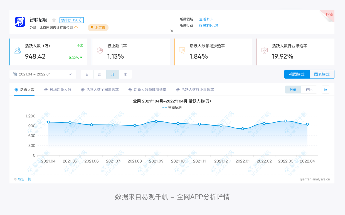This screenshot has width=345, height=215.
Task: Click the 1,200 y-axis label
Action: point(30,116)
